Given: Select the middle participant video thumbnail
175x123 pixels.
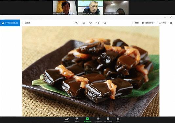Looking at the screenshot, I should point(91,8).
